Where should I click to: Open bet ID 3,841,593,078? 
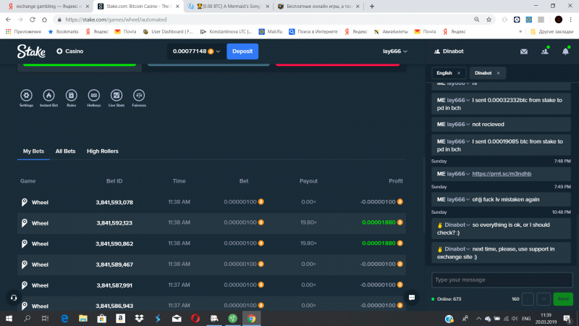coord(114,203)
